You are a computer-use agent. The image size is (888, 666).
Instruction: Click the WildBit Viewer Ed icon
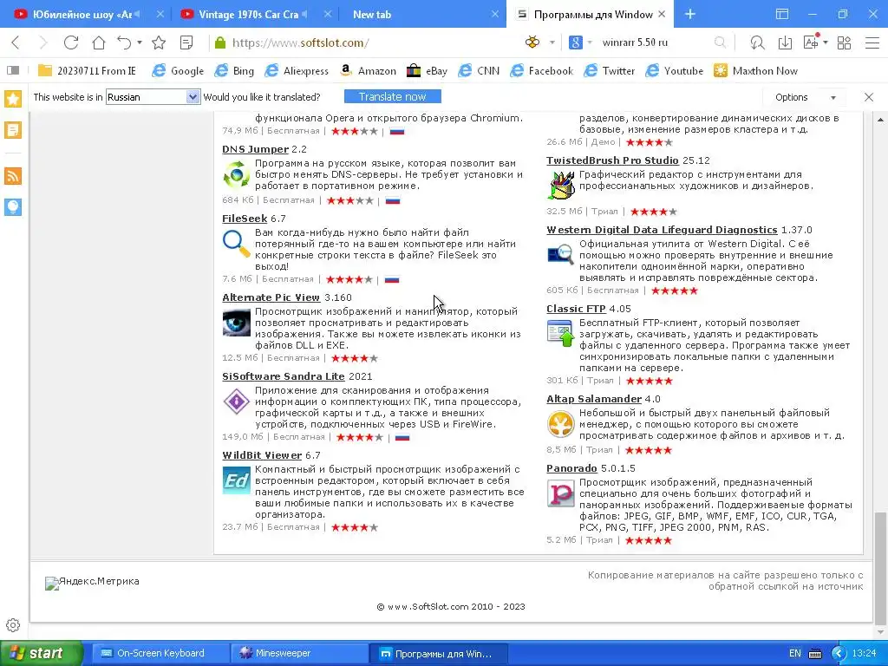pyautogui.click(x=236, y=480)
